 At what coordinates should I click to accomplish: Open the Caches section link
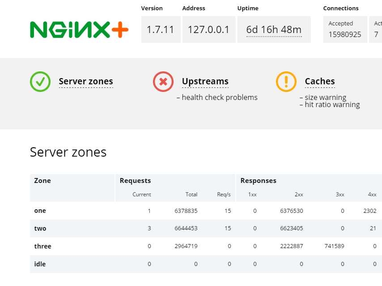pyautogui.click(x=320, y=81)
